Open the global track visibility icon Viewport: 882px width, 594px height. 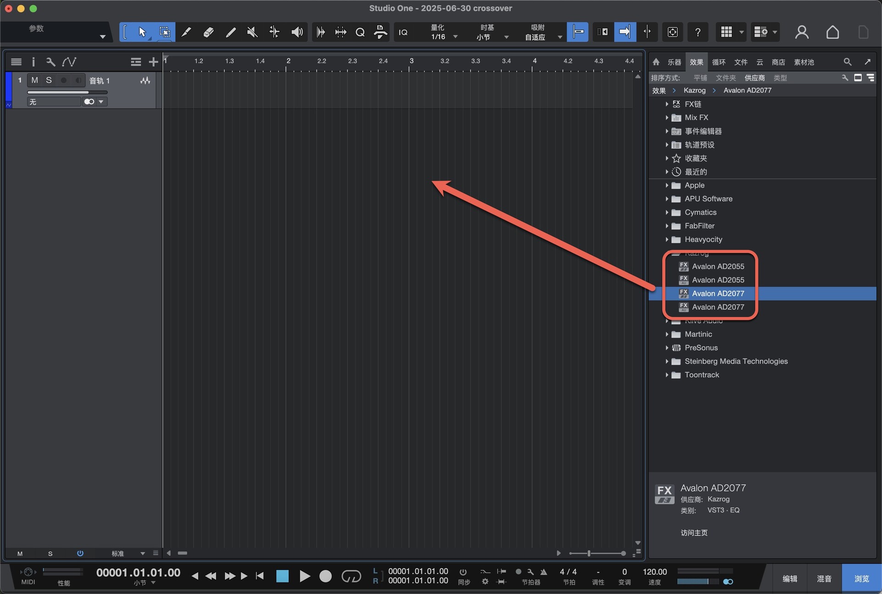136,62
